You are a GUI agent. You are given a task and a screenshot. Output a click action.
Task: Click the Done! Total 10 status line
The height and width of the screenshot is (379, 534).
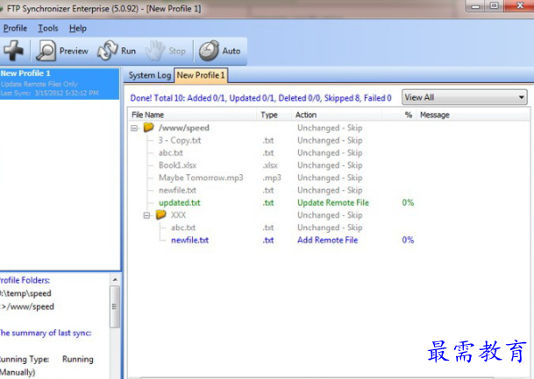pos(261,98)
